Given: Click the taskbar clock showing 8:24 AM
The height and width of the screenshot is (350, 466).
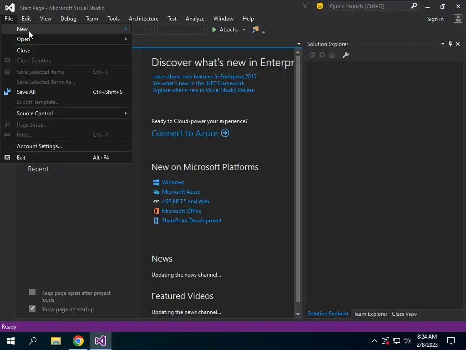Looking at the screenshot, I should [427, 341].
